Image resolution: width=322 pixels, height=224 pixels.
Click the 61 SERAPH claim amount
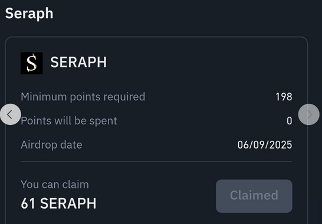[x=58, y=203]
